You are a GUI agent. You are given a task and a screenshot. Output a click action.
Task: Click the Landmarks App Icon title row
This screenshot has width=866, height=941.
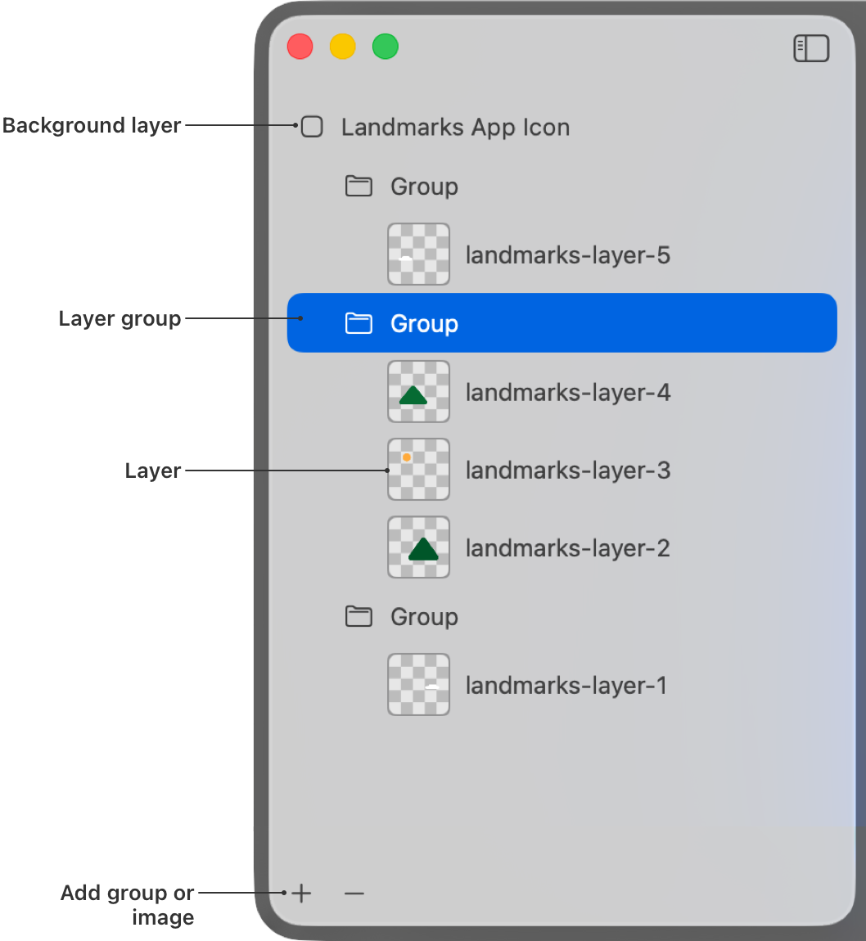point(455,127)
